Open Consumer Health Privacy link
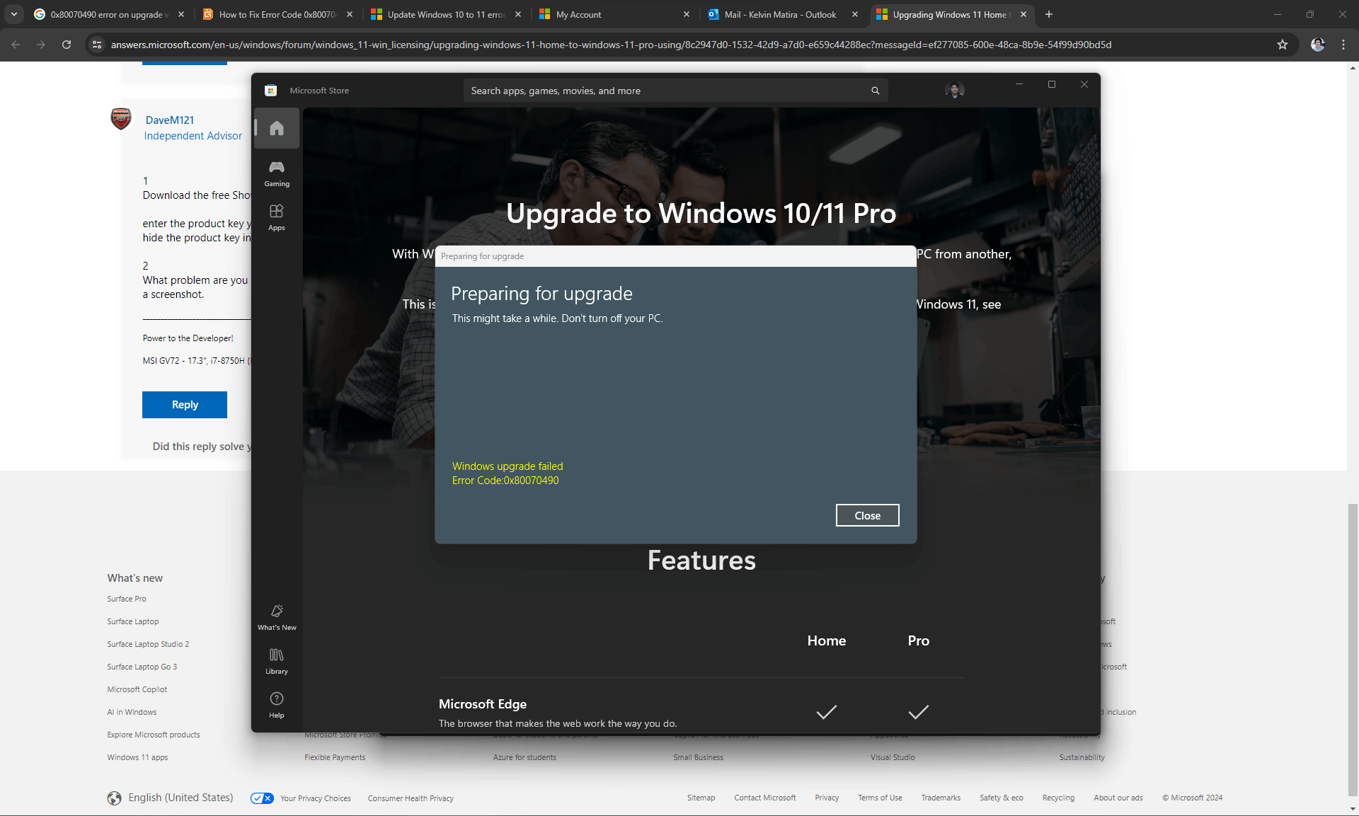This screenshot has width=1359, height=816. pyautogui.click(x=411, y=798)
